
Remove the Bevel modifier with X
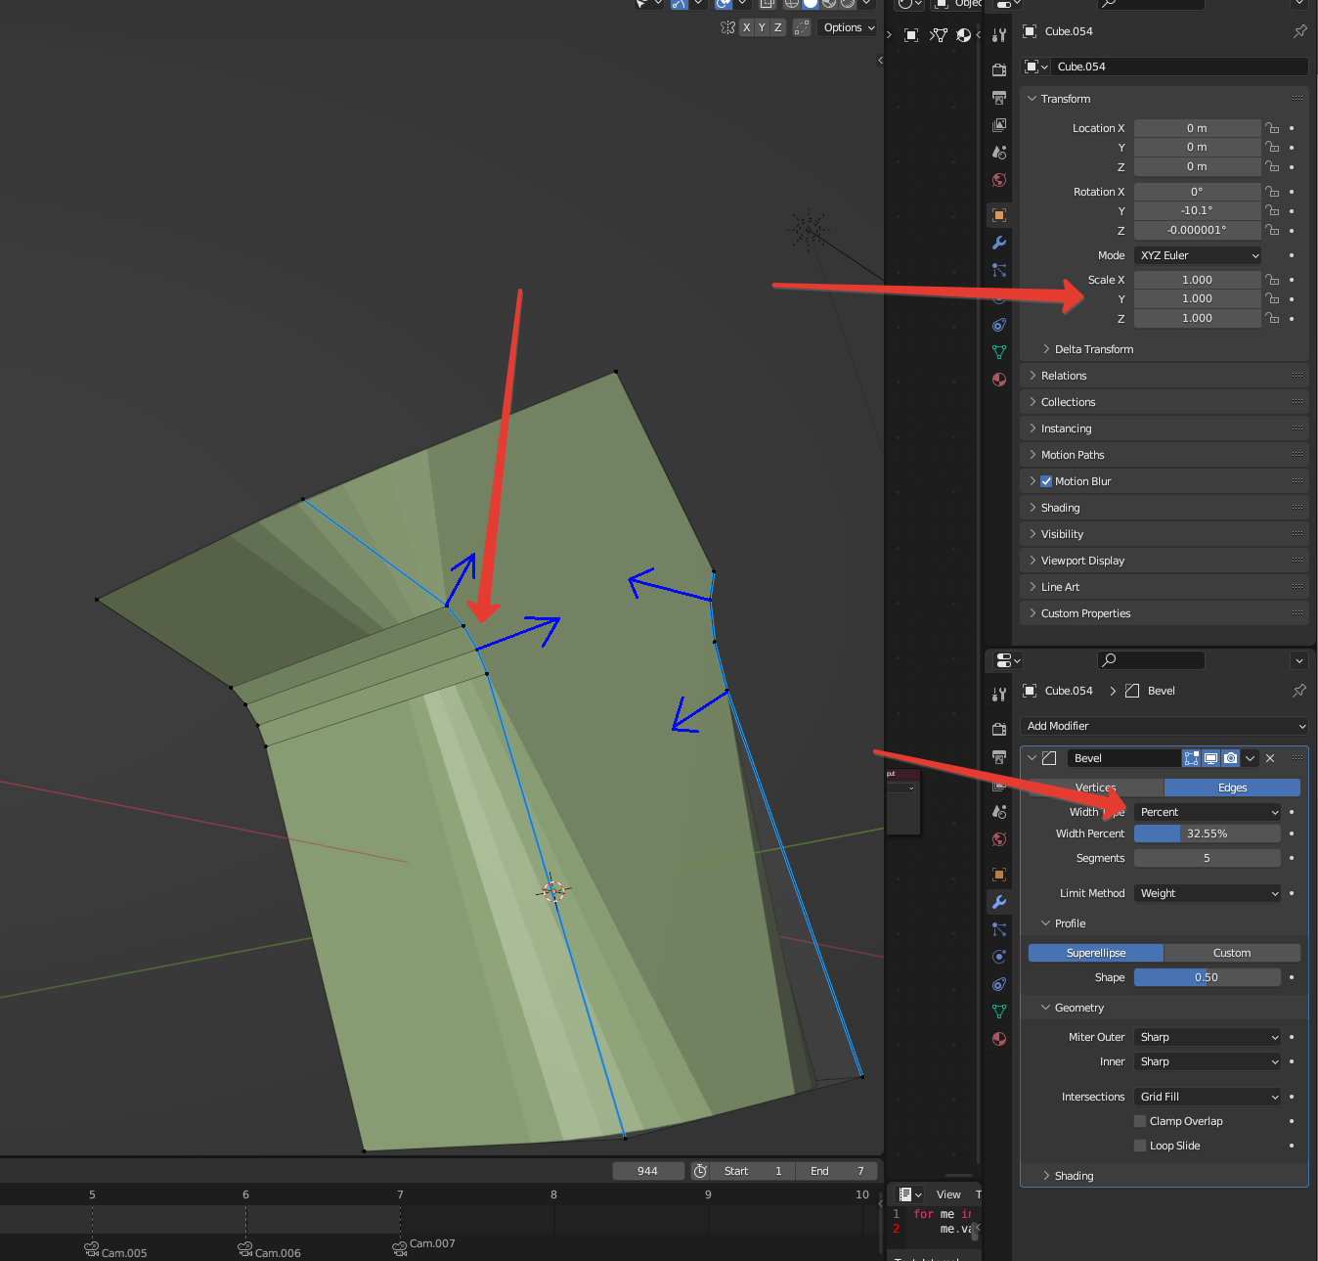pyautogui.click(x=1270, y=758)
